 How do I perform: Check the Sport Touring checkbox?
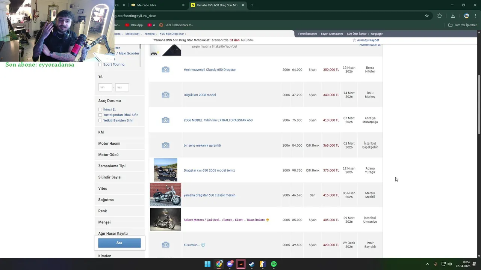100,64
